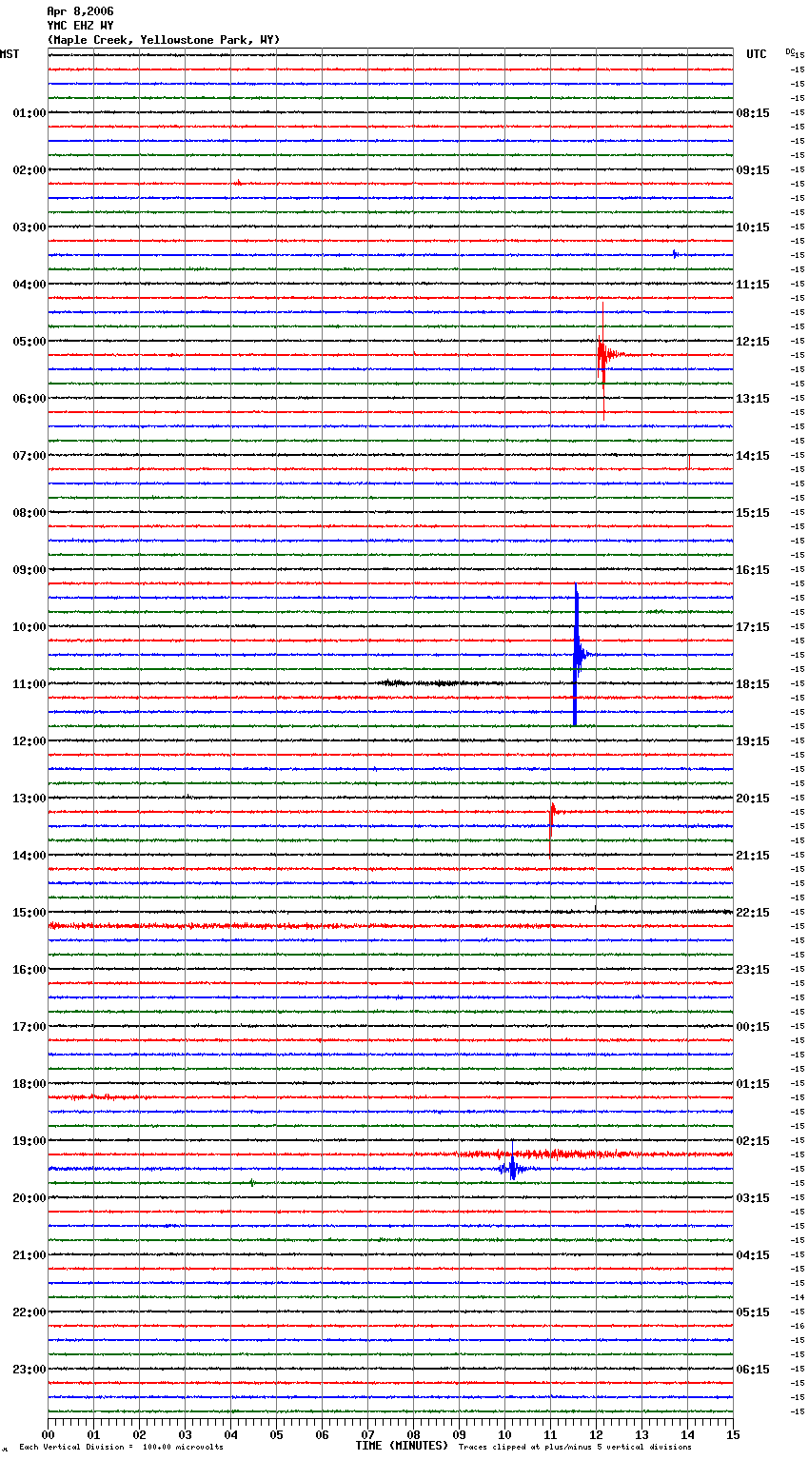Click the 06:15 UTC label
The height and width of the screenshot is (1460, 809).
[x=753, y=1369]
